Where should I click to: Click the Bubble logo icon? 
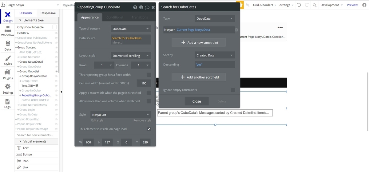coord(3,5)
